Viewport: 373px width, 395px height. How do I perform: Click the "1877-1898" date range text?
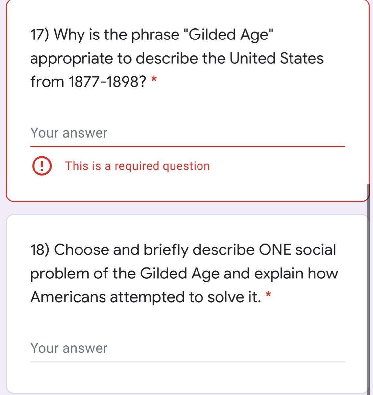[107, 82]
